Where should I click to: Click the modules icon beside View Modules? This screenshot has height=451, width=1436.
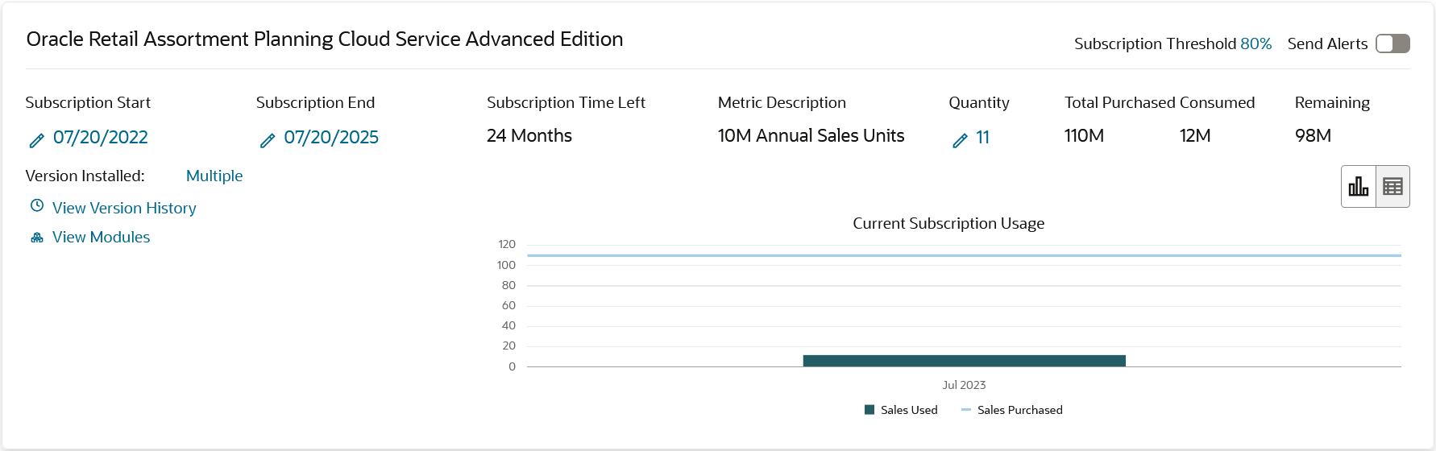point(37,238)
